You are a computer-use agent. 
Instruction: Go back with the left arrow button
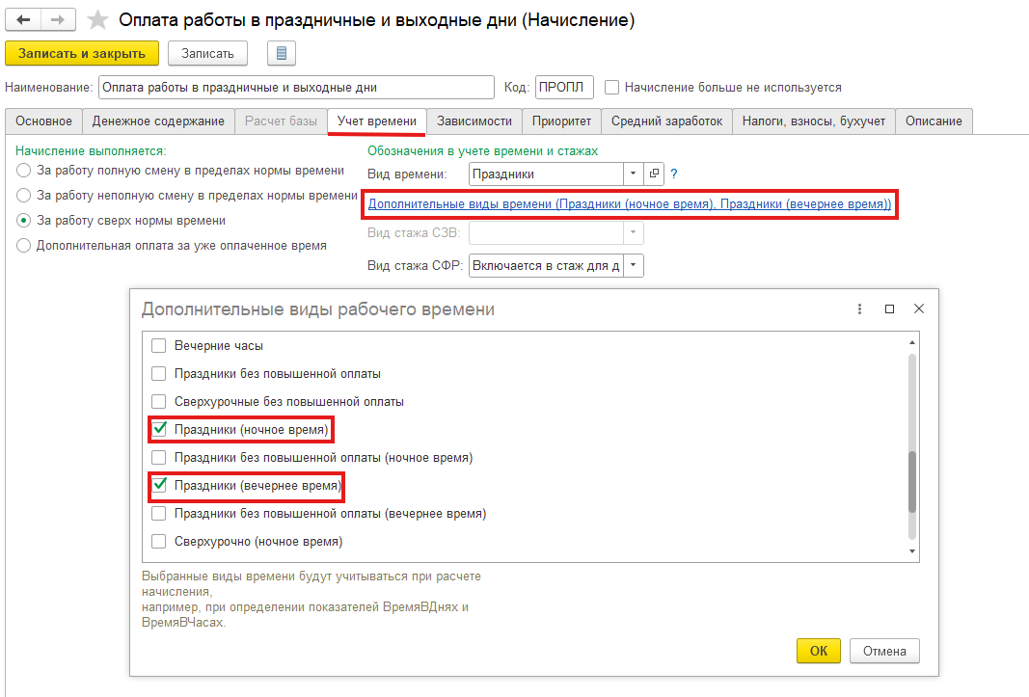coord(23,19)
